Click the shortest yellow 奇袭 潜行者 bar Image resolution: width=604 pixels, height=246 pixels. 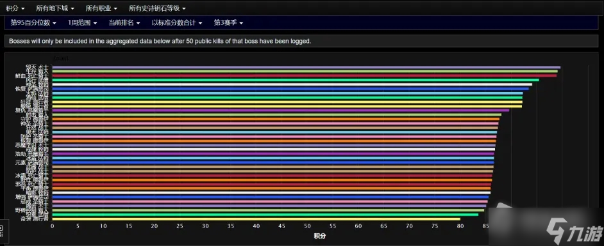[x=256, y=219]
